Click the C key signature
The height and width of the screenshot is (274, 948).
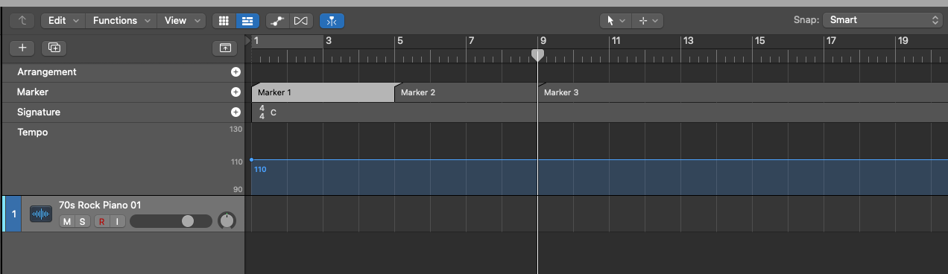pos(274,112)
